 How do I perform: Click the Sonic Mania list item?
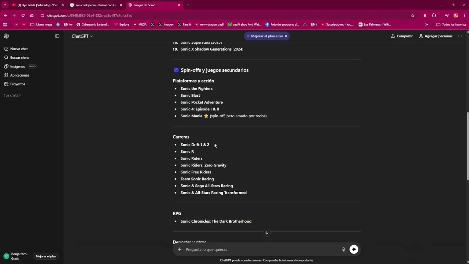point(224,116)
